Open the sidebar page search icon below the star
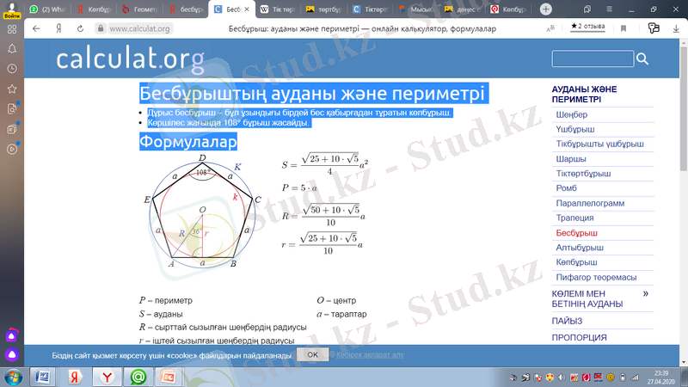This screenshot has height=387, width=688. point(12,109)
